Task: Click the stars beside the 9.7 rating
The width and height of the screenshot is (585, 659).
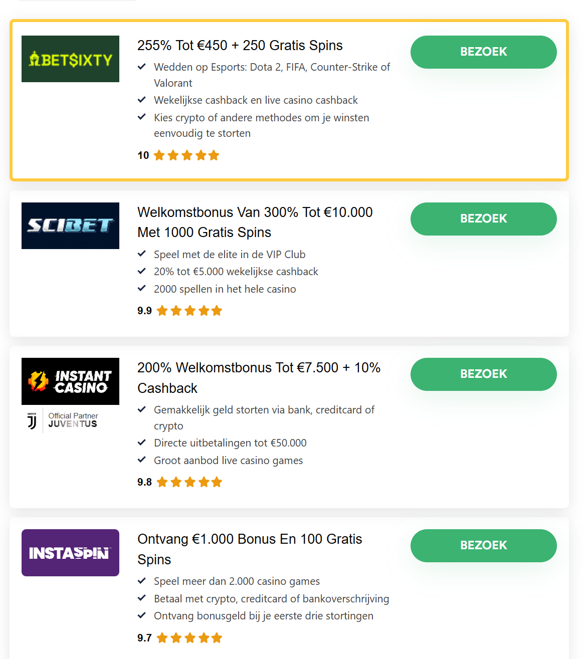Action: tap(189, 638)
